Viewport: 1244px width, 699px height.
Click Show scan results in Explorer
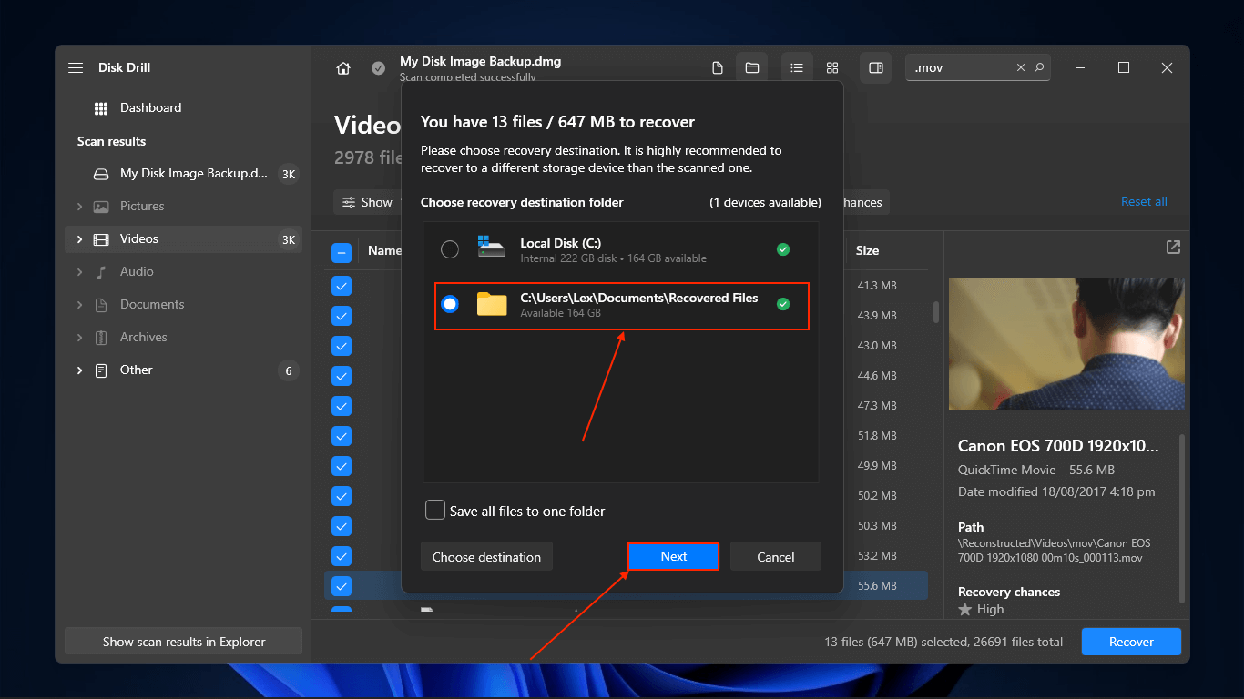(184, 642)
